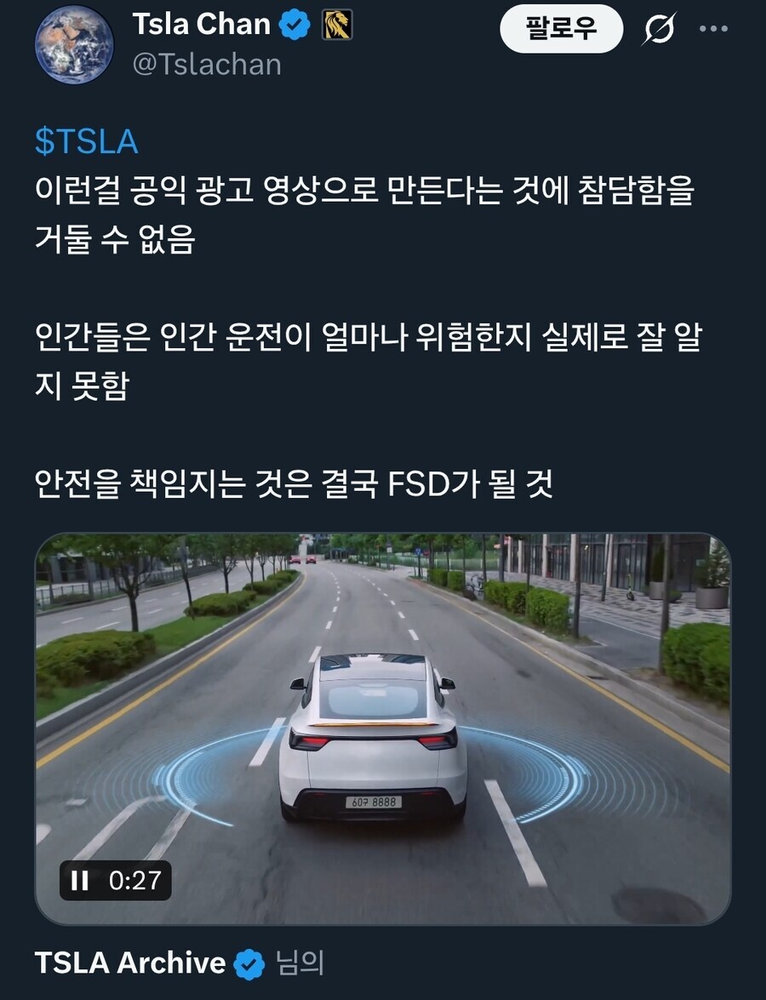This screenshot has height=1000, width=766.
Task: Open TSLA Archive quoted account name
Action: coord(130,963)
